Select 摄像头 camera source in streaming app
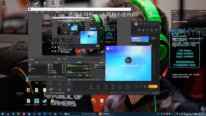The width and height of the screenshot is (206, 116). coord(98,87)
